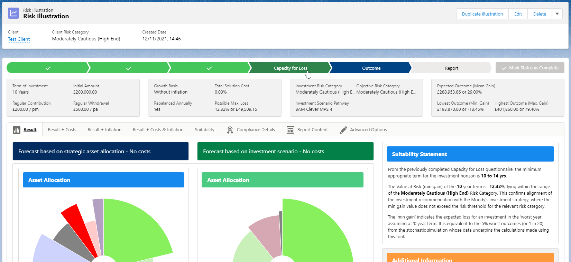Switch to Result + Inflation tab
571x262 pixels.
[x=104, y=130]
